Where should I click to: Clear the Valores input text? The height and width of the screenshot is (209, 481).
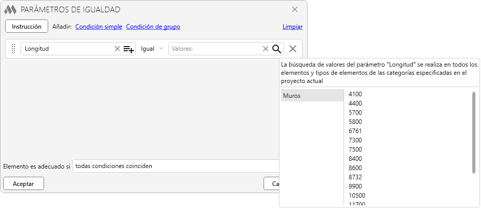265,49
